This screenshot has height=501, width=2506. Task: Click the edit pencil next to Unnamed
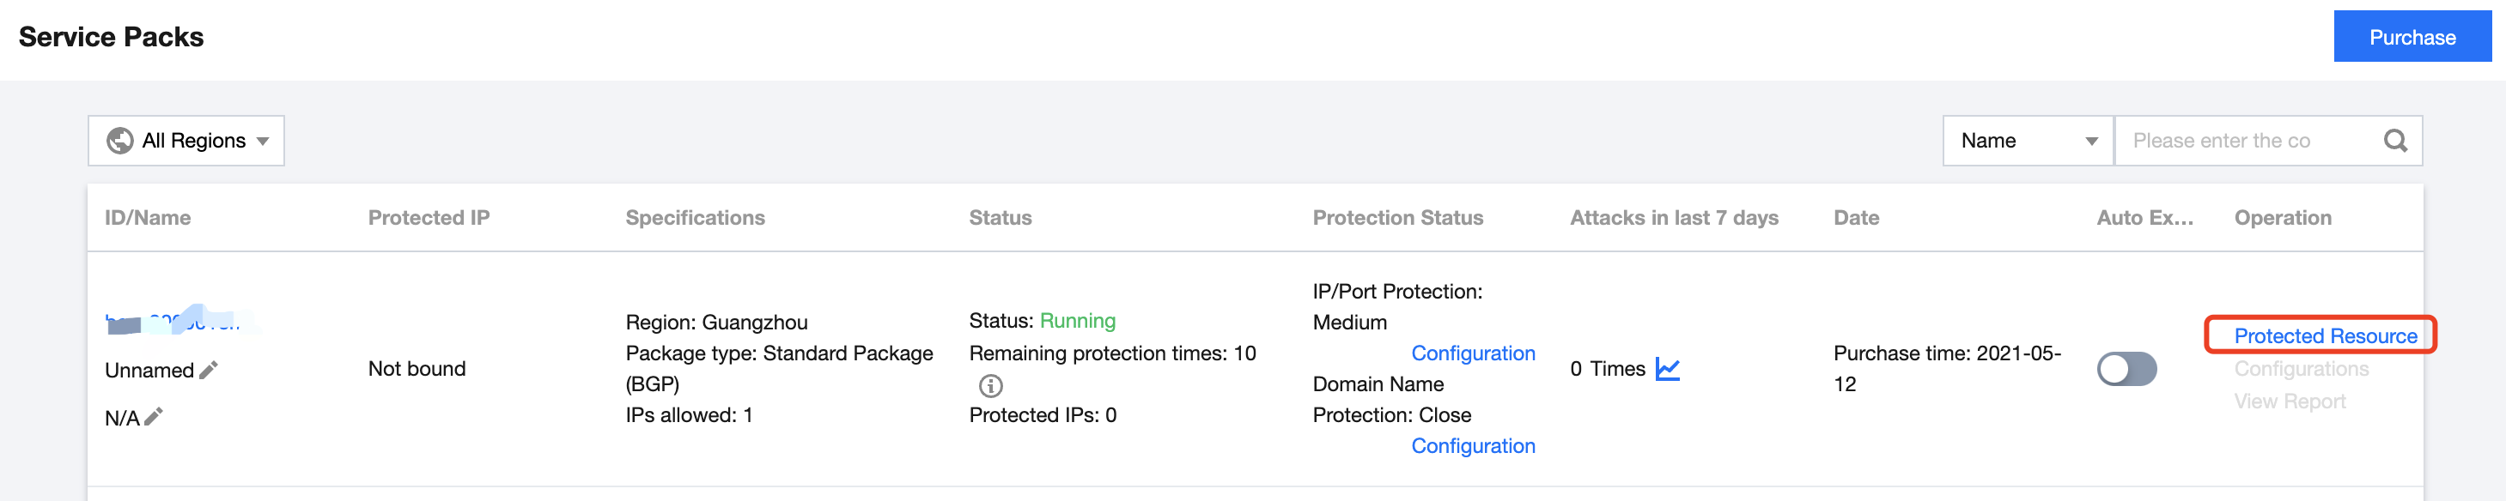208,370
